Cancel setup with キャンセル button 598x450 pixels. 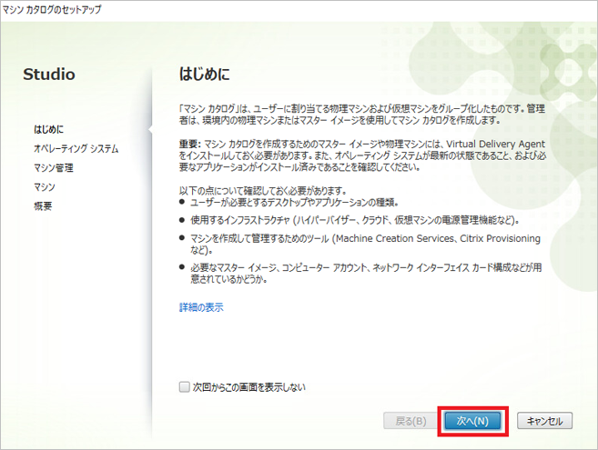click(x=544, y=421)
